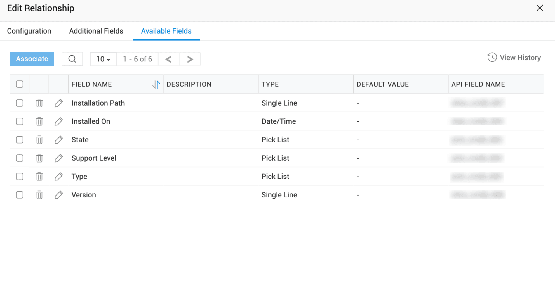
Task: Click the Associate button
Action: [32, 59]
